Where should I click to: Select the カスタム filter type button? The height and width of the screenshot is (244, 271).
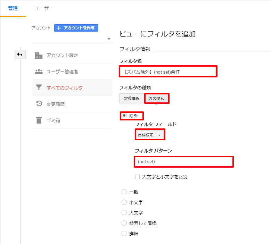click(156, 99)
